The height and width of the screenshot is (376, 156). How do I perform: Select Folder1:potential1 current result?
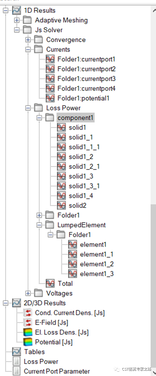(83, 98)
